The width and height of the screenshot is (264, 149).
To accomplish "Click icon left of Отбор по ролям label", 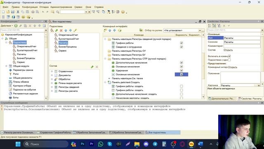I will tap(141, 30).
